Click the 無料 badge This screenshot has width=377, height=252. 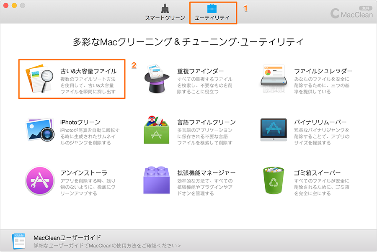[366, 8]
